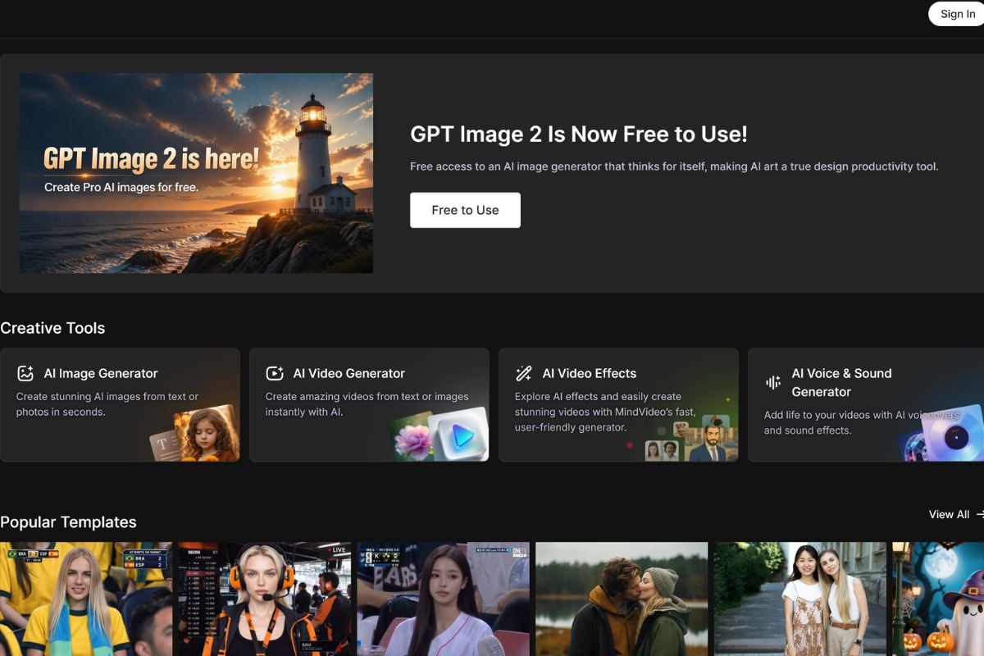Open the AI Video Effects title
This screenshot has height=656, width=984.
[590, 373]
